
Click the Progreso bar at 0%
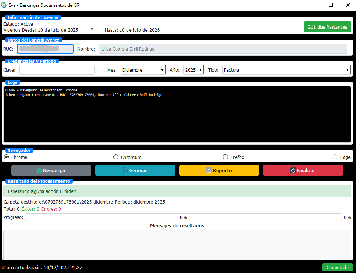click(x=183, y=217)
